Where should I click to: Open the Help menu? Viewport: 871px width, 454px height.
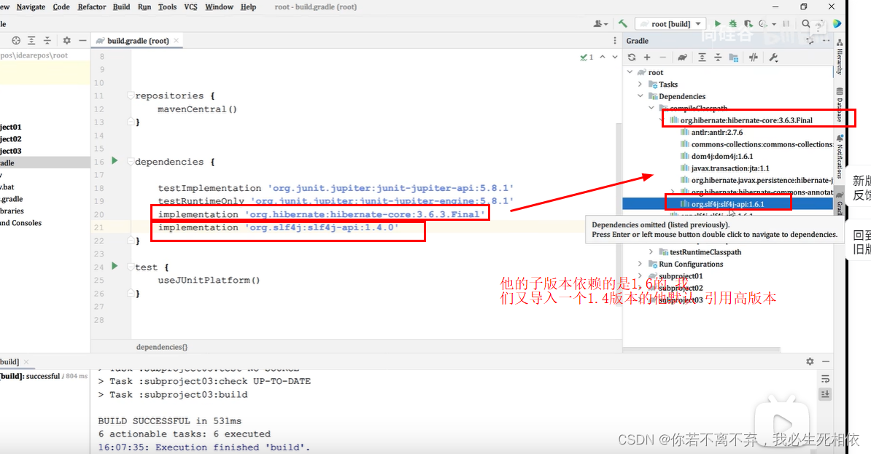(x=248, y=7)
